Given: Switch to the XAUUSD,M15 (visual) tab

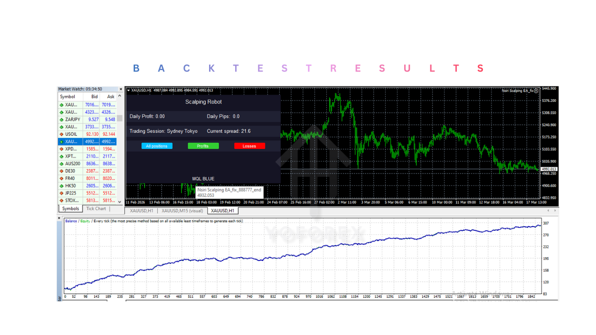Looking at the screenshot, I should click(x=183, y=210).
